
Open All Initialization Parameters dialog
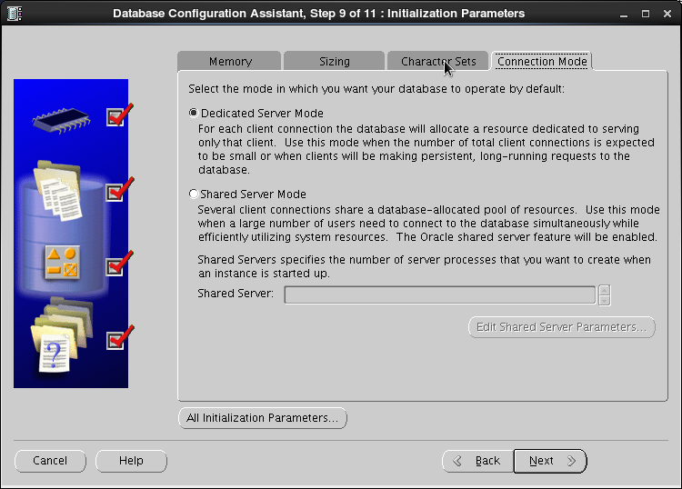tap(262, 418)
